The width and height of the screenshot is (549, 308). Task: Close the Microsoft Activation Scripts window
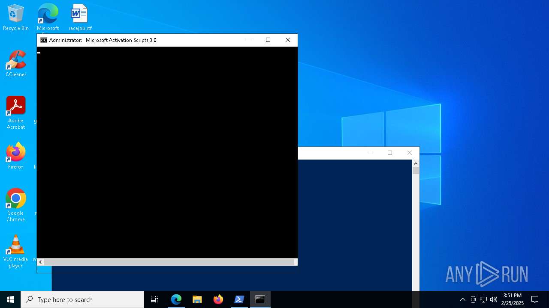(x=288, y=40)
